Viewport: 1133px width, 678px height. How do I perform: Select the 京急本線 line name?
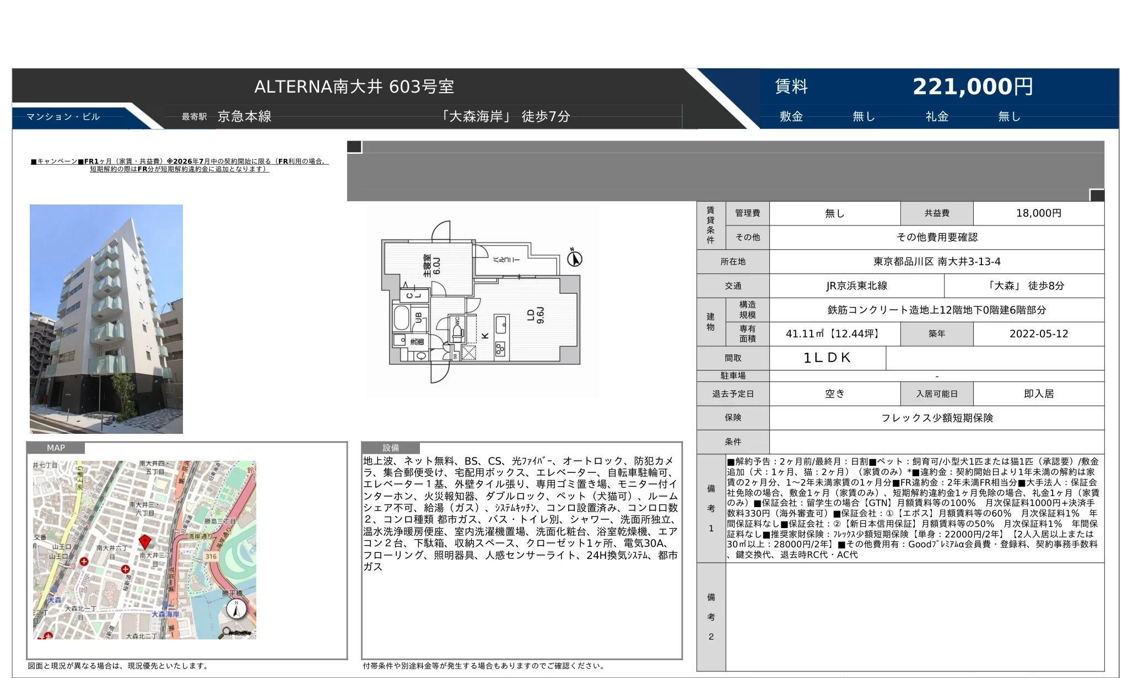point(245,116)
